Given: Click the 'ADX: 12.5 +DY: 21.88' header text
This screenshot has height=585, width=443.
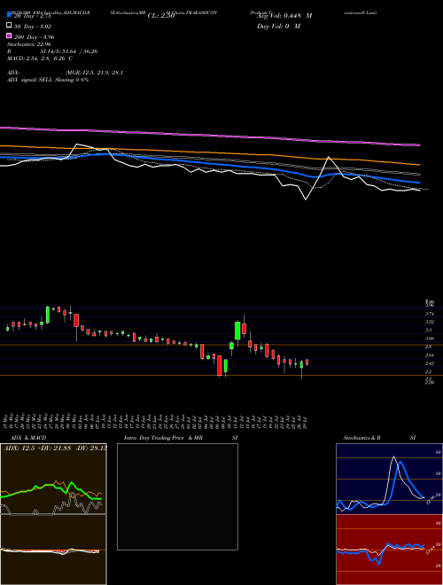Looking at the screenshot, I should [x=36, y=448].
